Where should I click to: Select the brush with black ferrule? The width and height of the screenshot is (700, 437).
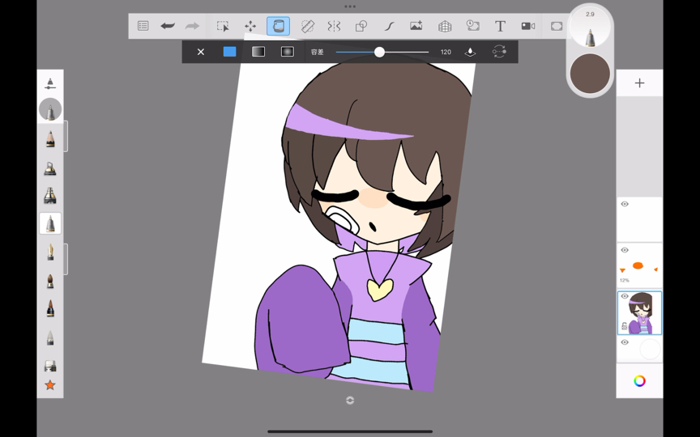50,308
